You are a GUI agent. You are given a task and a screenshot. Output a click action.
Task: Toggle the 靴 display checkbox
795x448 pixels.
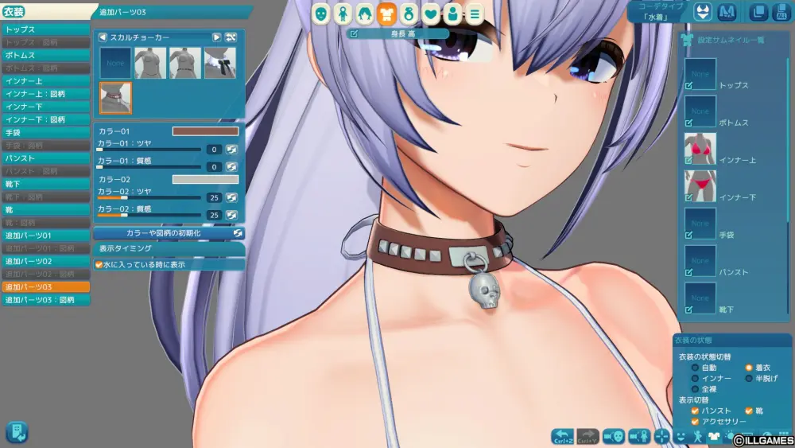[x=749, y=411]
